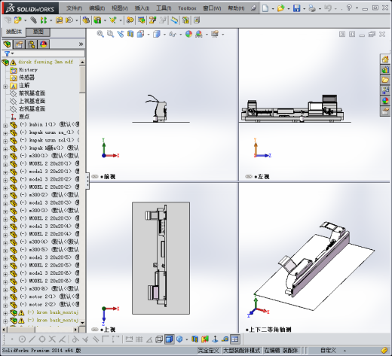Select the ConfigurationManager tab icon

(32, 44)
